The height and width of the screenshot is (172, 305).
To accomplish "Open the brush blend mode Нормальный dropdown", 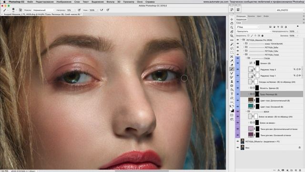I will coord(43,10).
